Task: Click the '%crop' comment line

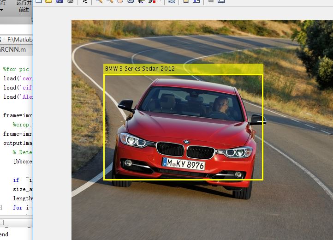Action: [22, 125]
